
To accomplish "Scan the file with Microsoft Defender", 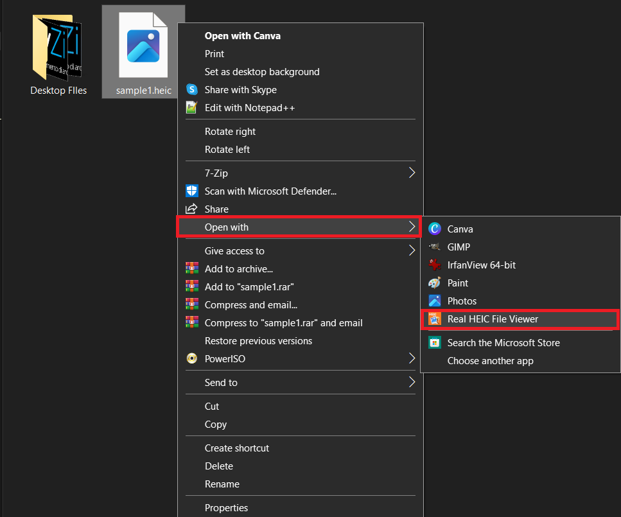I will pyautogui.click(x=270, y=191).
